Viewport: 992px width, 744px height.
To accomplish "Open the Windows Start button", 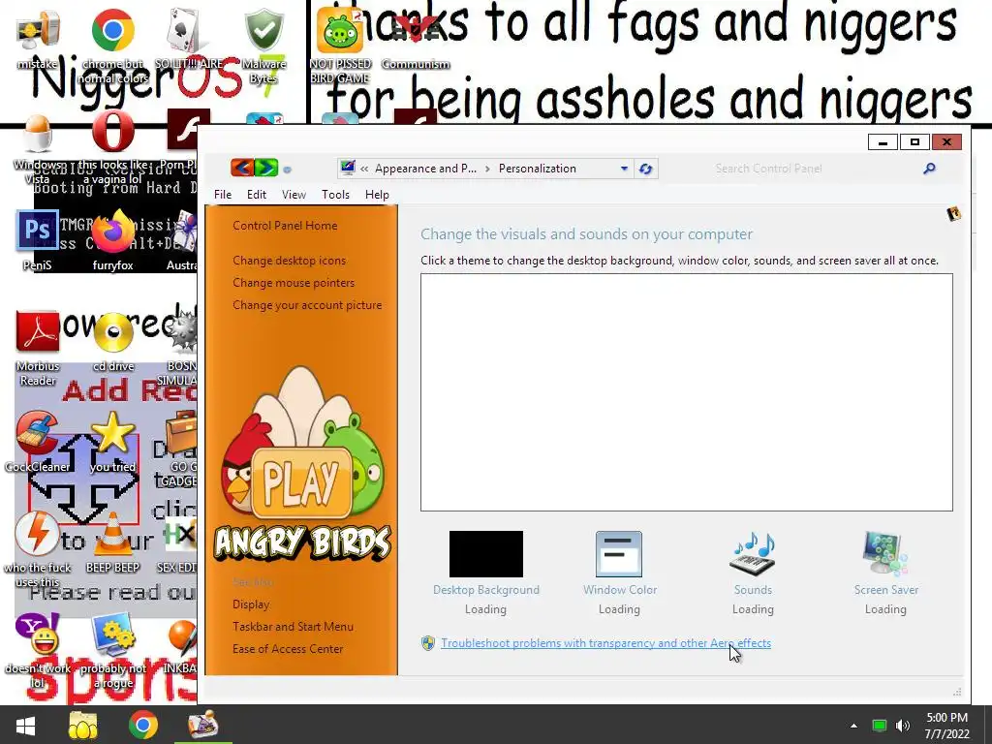I will pyautogui.click(x=25, y=725).
